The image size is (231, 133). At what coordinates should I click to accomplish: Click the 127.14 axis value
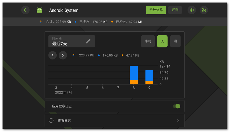click(165, 66)
